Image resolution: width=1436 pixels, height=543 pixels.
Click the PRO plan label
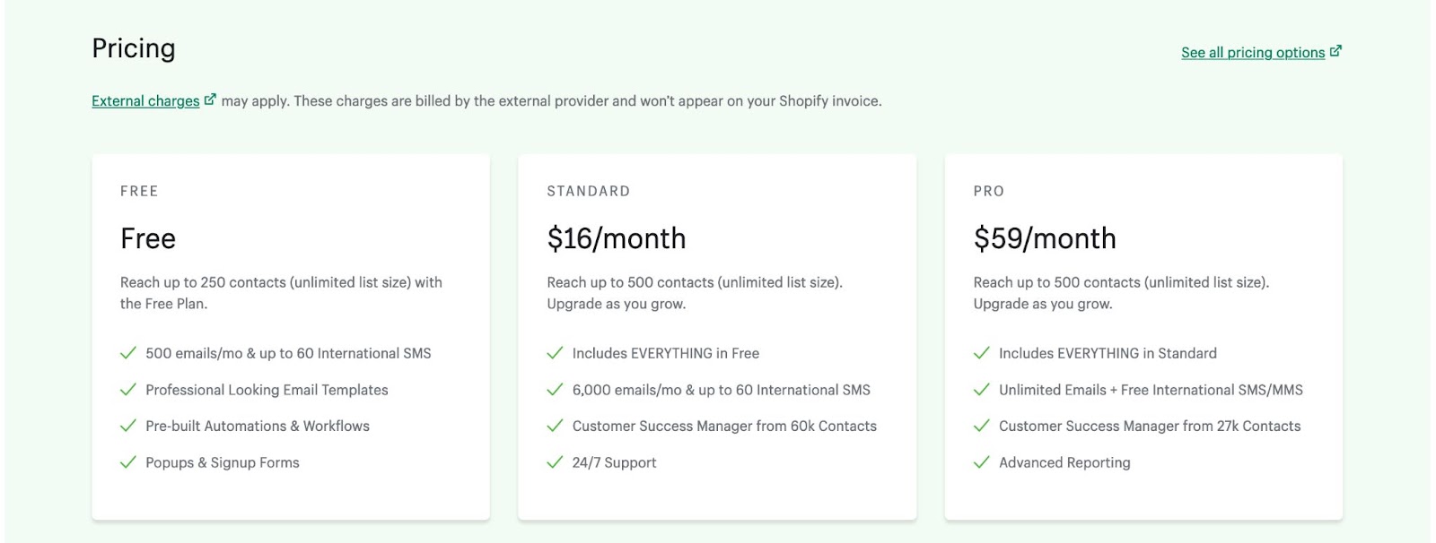989,191
